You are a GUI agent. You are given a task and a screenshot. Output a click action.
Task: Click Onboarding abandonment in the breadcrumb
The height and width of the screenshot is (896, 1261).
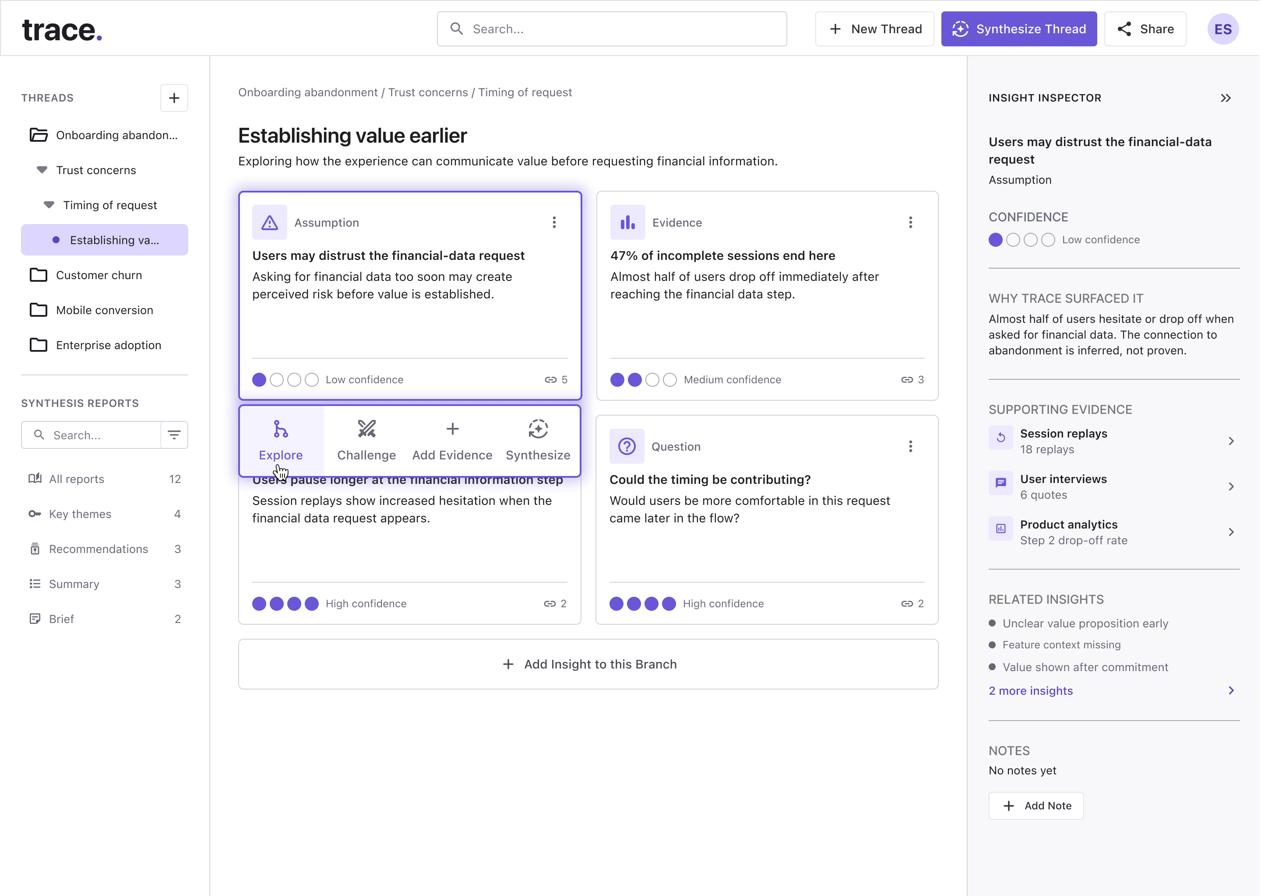307,92
